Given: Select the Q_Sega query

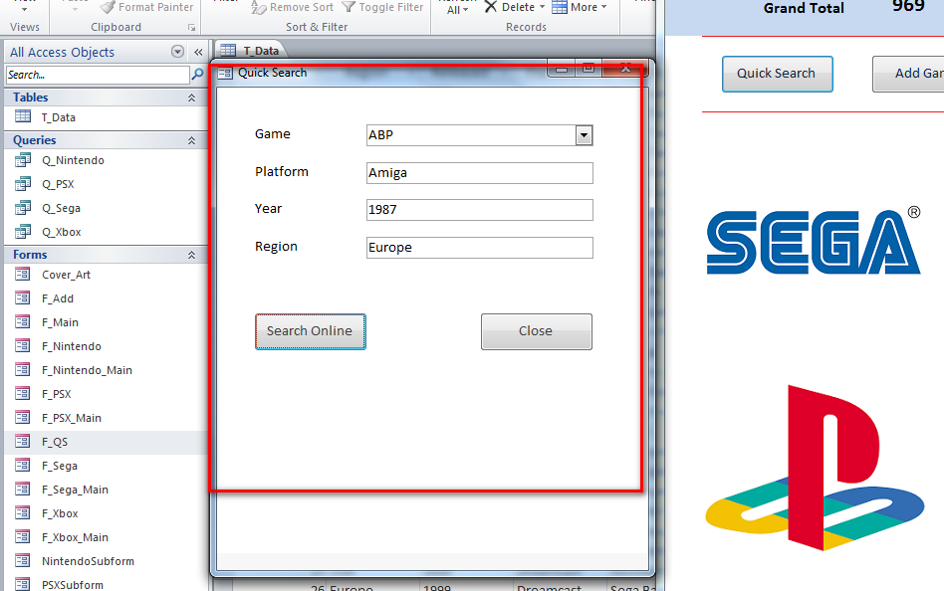Looking at the screenshot, I should (106, 208).
